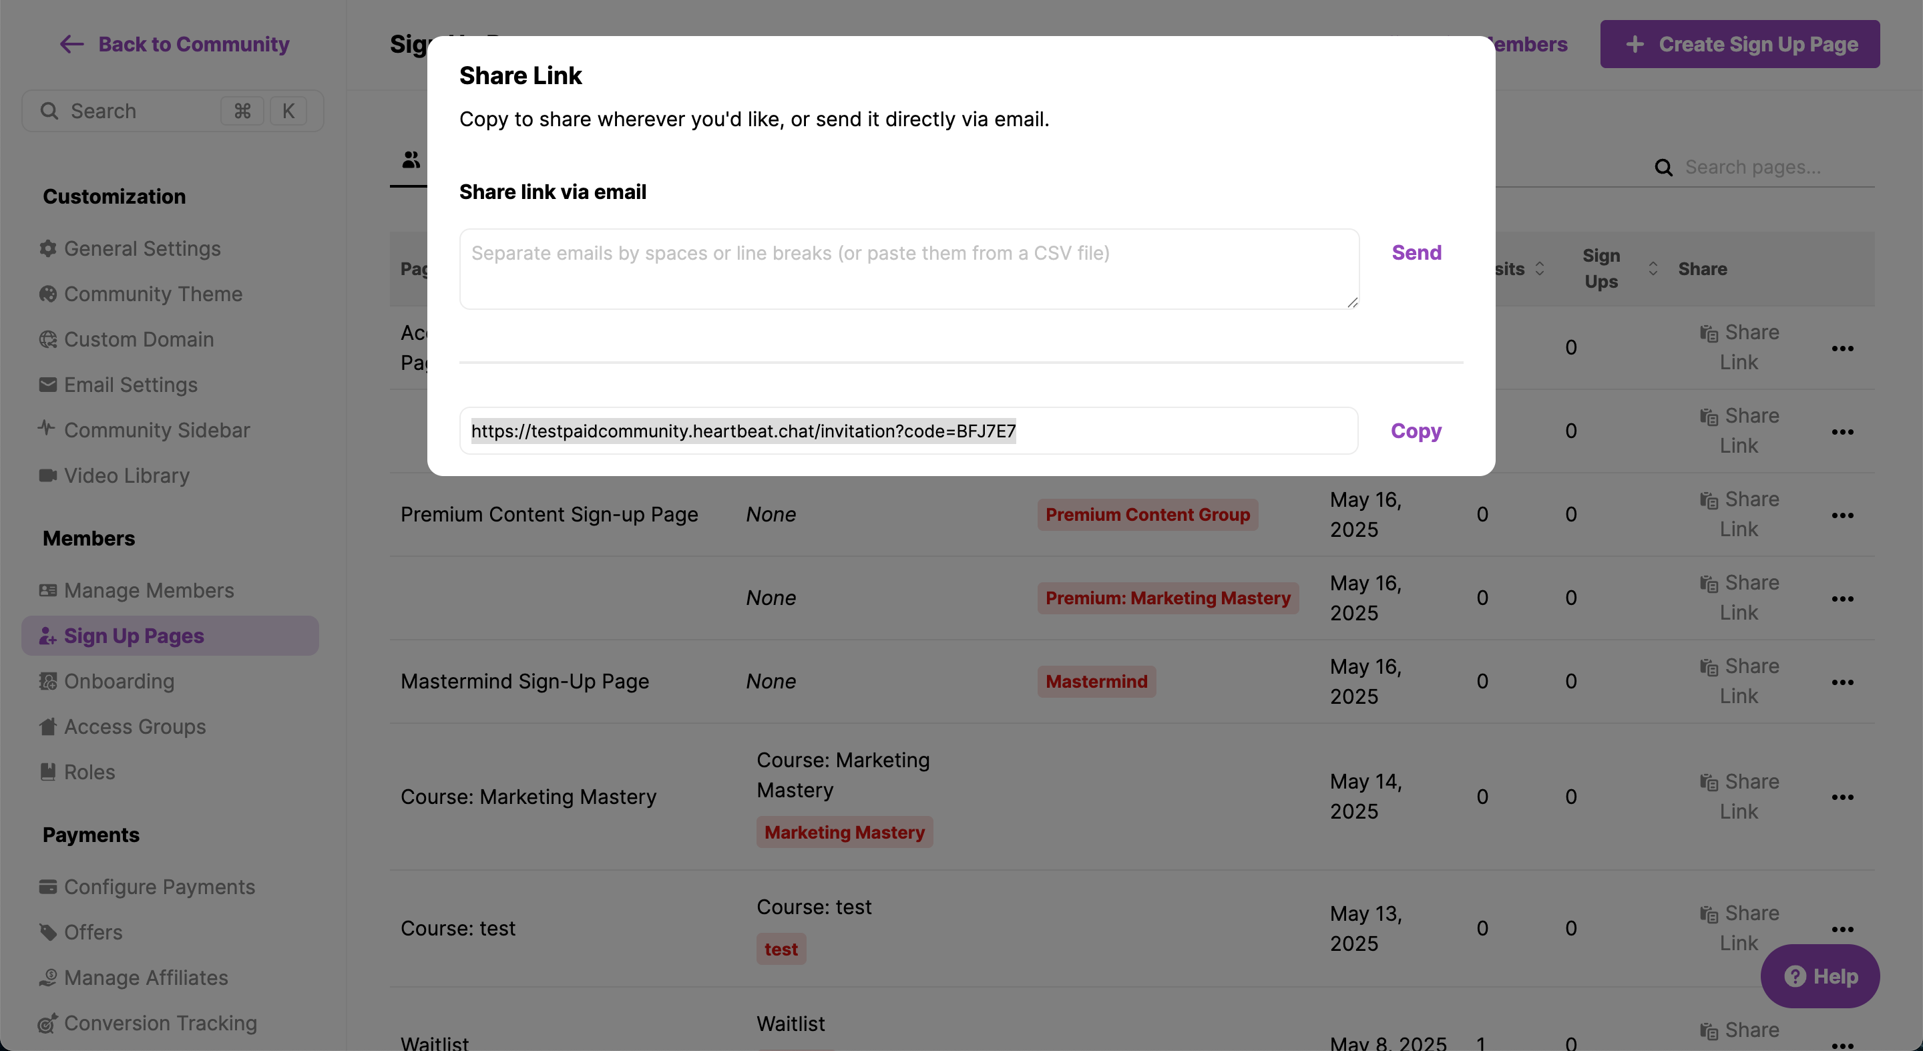Open options for Course: Marketing Mastery row
Image resolution: width=1923 pixels, height=1051 pixels.
(x=1842, y=797)
